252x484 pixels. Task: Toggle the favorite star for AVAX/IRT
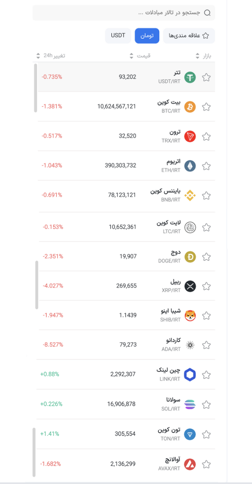coord(206,464)
